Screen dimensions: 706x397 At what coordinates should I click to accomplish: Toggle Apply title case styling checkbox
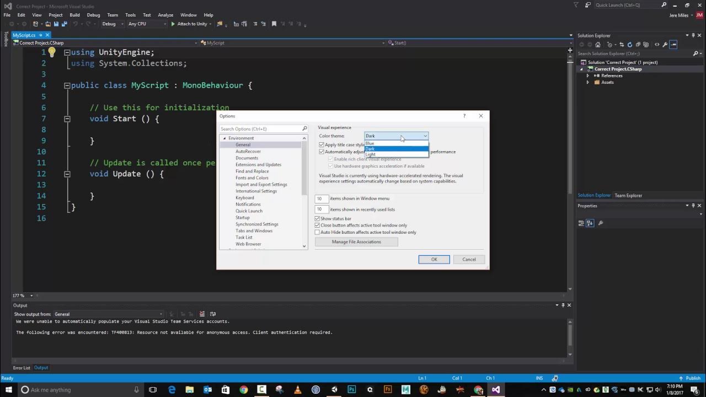pos(322,144)
